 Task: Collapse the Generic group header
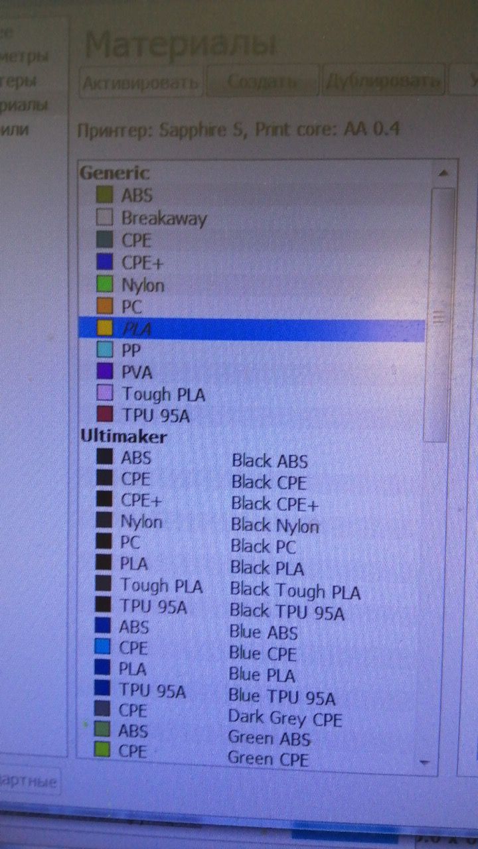114,173
